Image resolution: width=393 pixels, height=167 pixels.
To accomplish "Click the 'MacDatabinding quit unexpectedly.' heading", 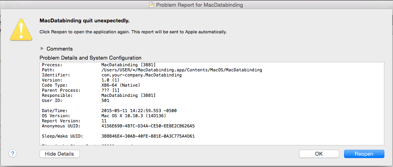I will click(x=85, y=21).
